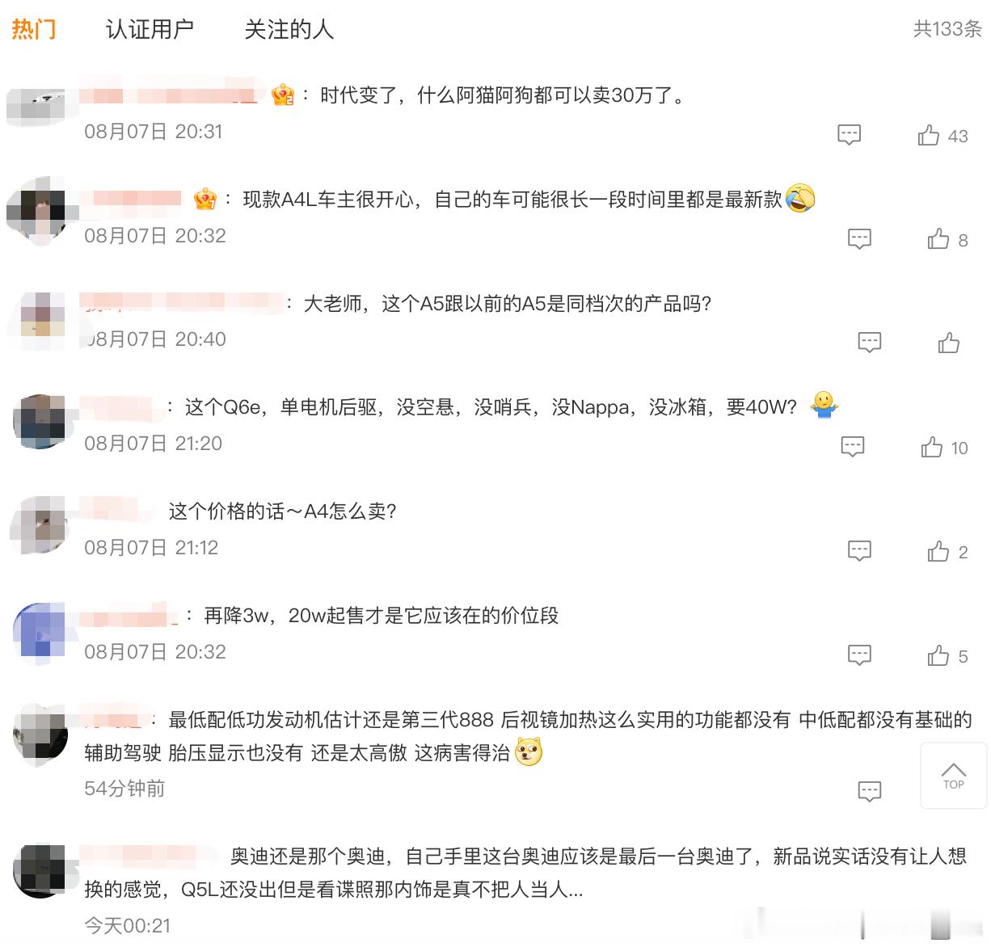
Task: Reply to the 54分钟前 comment
Action: click(x=870, y=792)
